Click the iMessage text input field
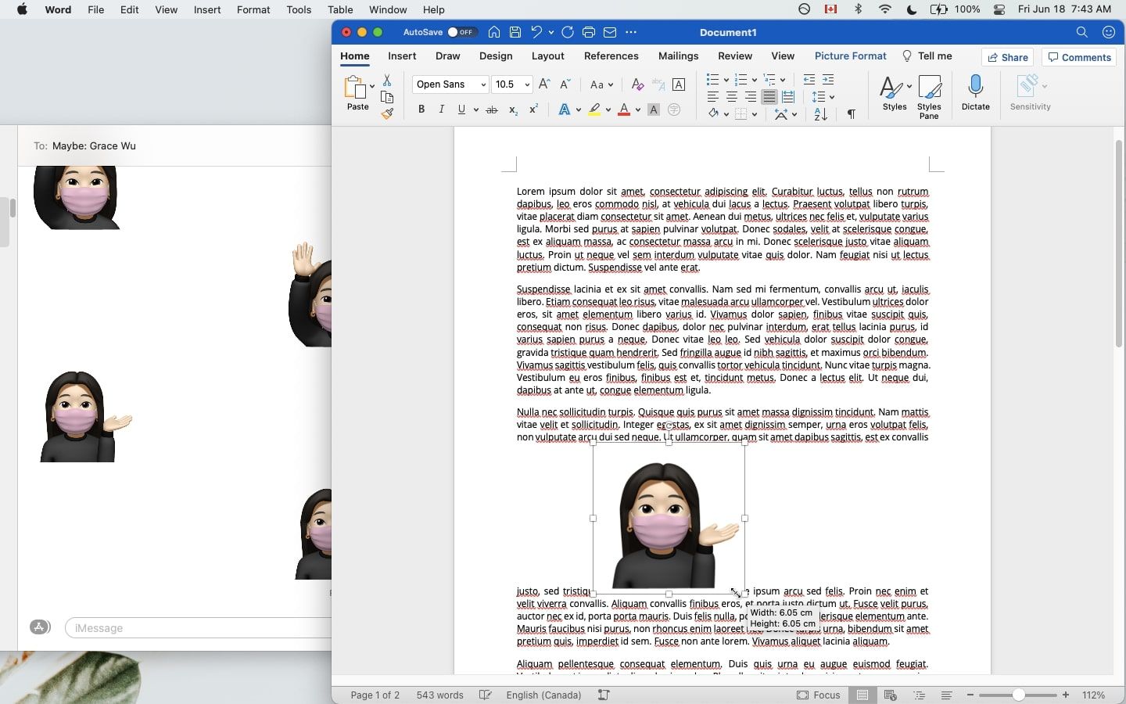The image size is (1126, 704). coord(195,628)
